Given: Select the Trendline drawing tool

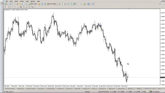Looking at the screenshot, I should click(x=18, y=7).
